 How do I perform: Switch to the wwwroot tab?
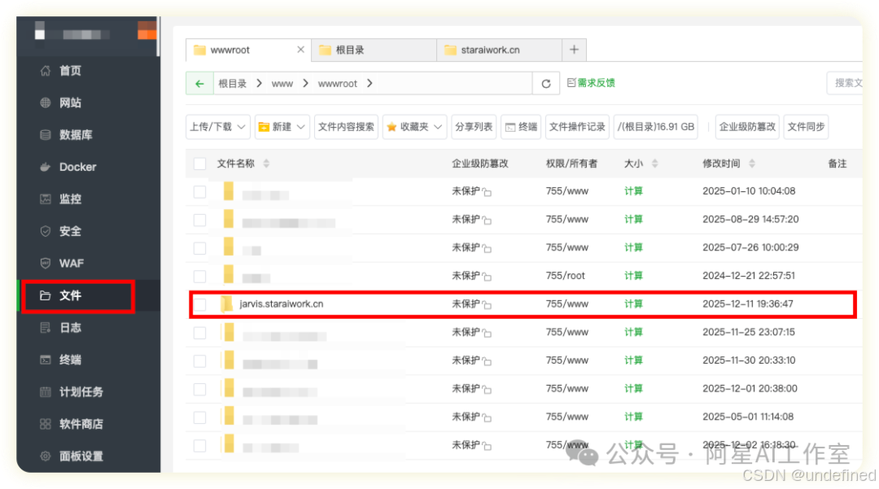coord(249,50)
